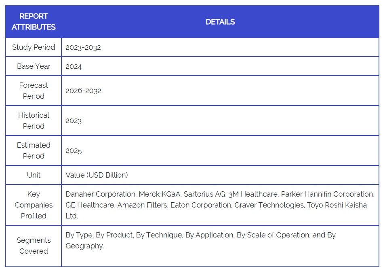This screenshot has height=267, width=383.
Task: Click the 2023-2032 study period value
Action: 83,47
